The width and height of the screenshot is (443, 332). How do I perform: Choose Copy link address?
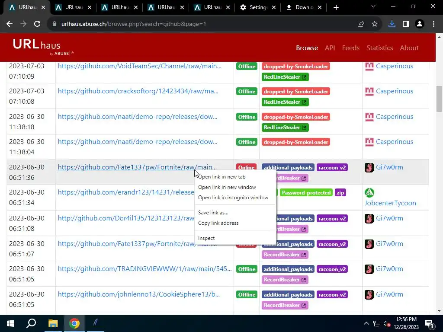click(x=235, y=223)
